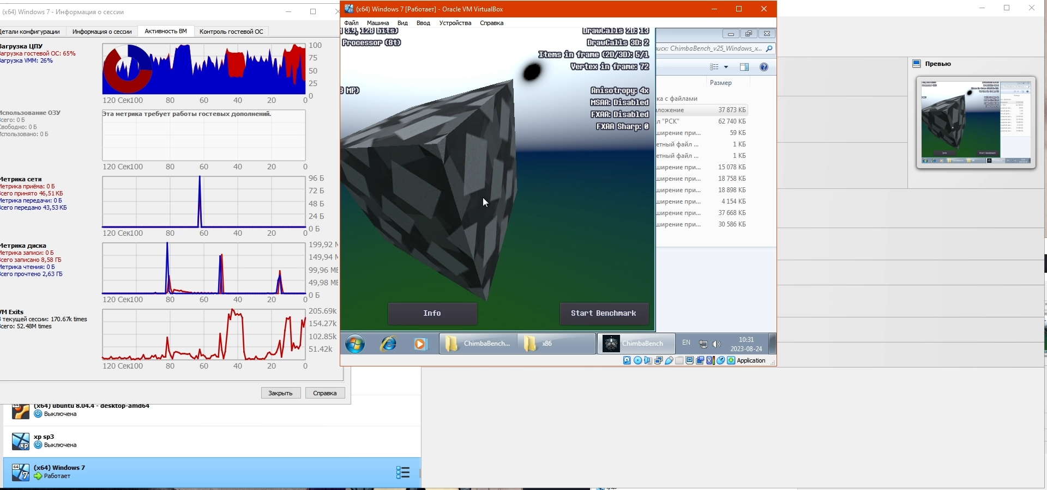Open the Файл menu
Image resolution: width=1047 pixels, height=490 pixels.
(x=351, y=23)
